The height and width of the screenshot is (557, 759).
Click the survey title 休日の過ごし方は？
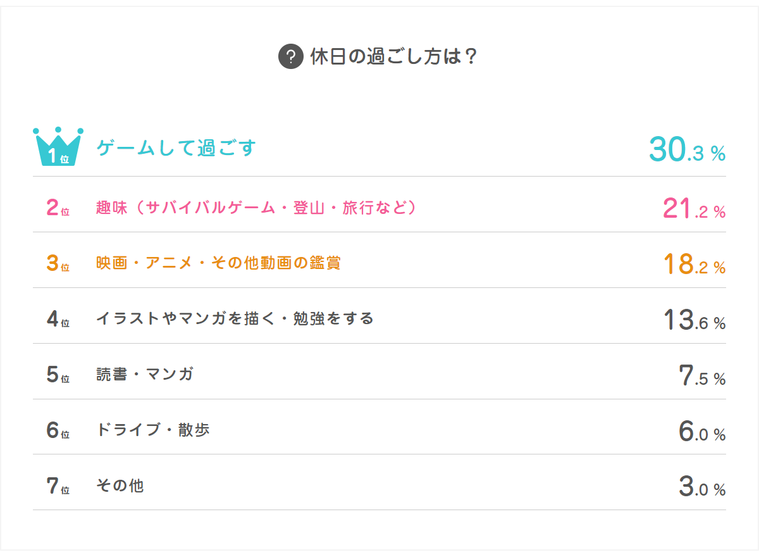click(x=393, y=57)
